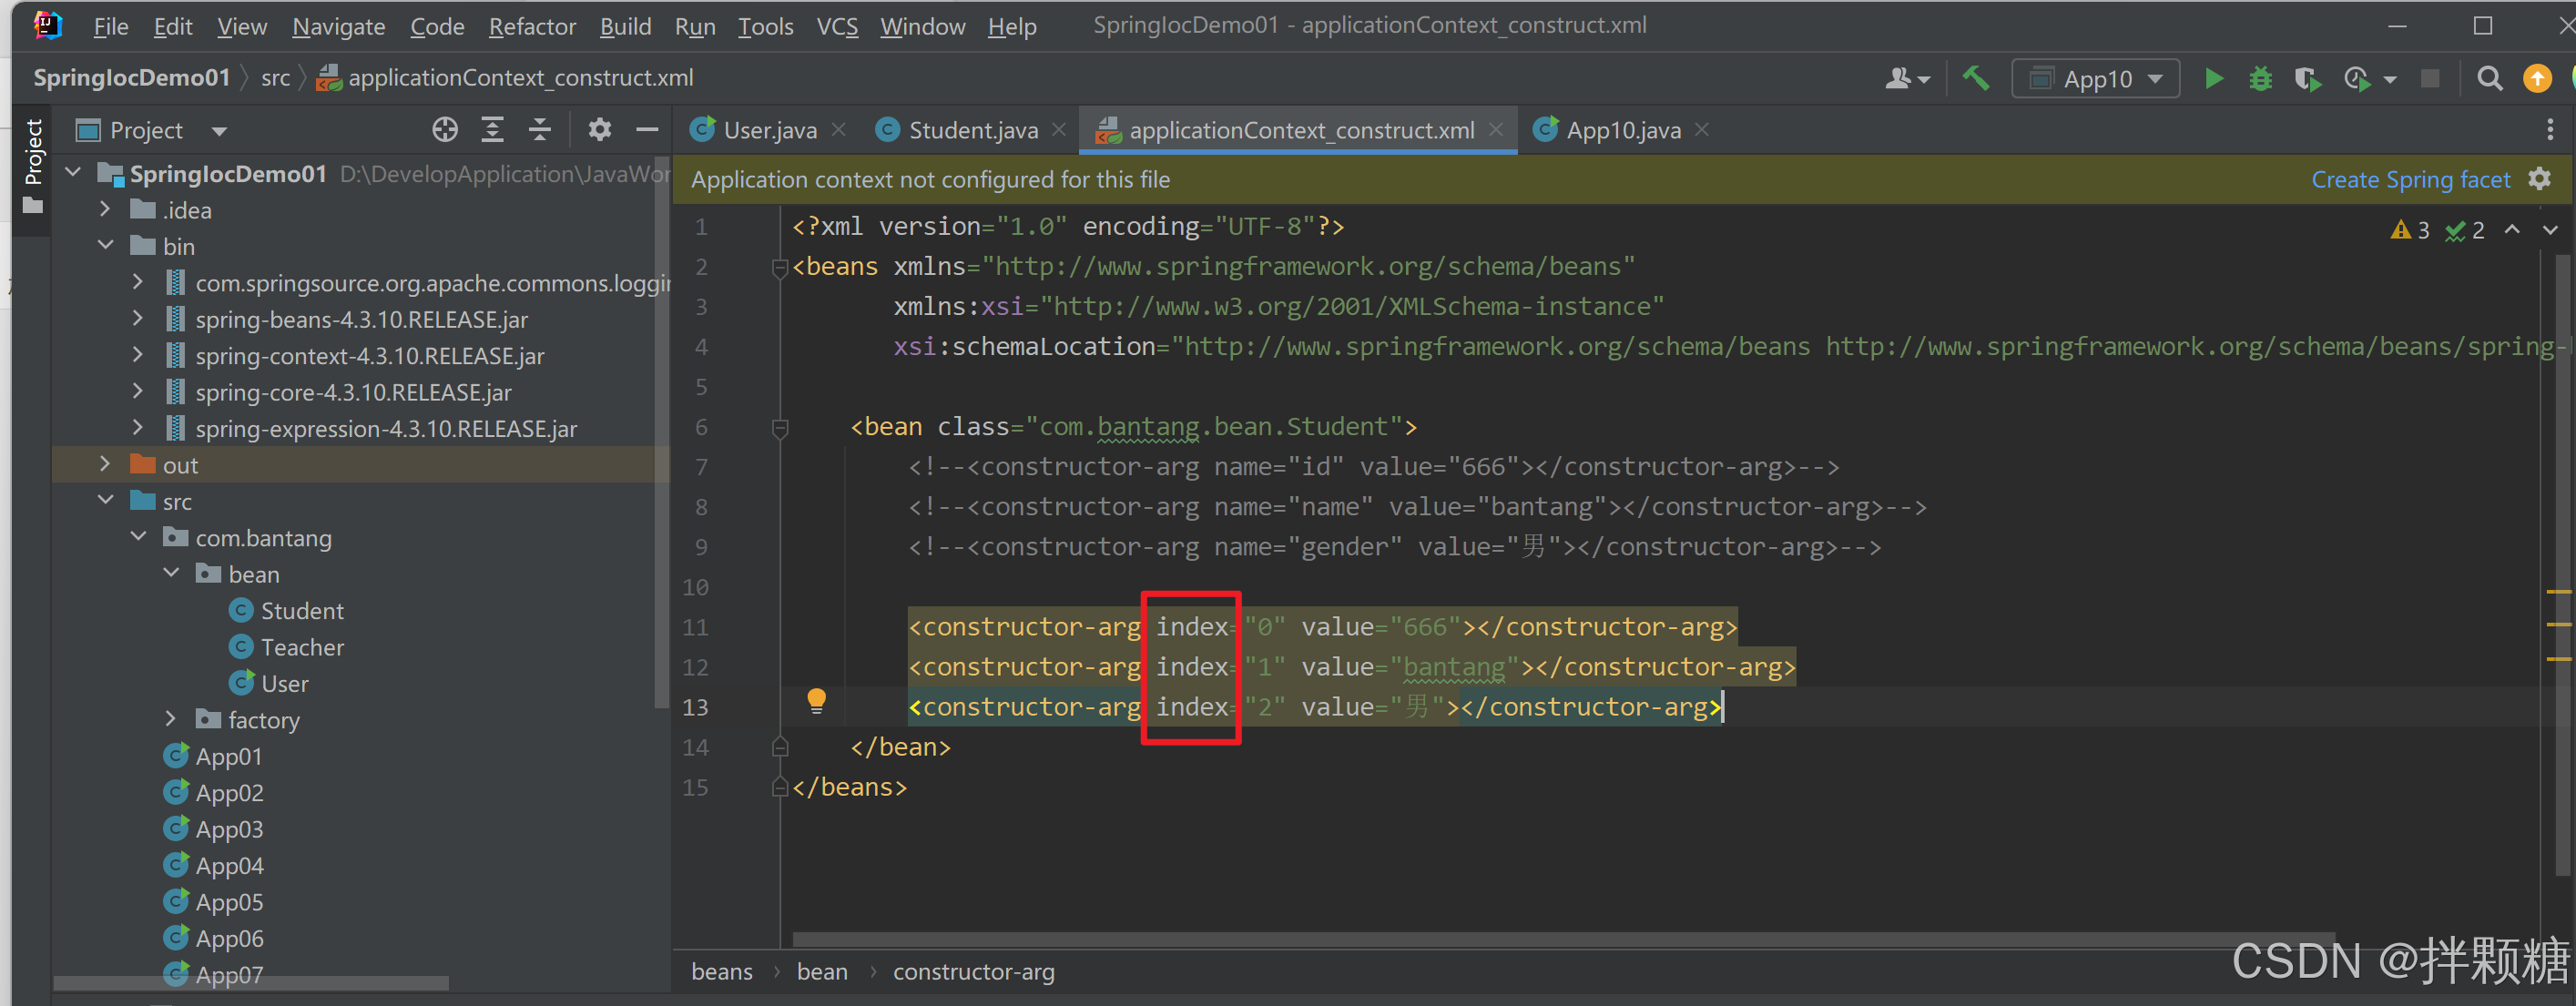Image resolution: width=2576 pixels, height=1006 pixels.
Task: Click Select Opened File target icon
Action: [x=445, y=130]
